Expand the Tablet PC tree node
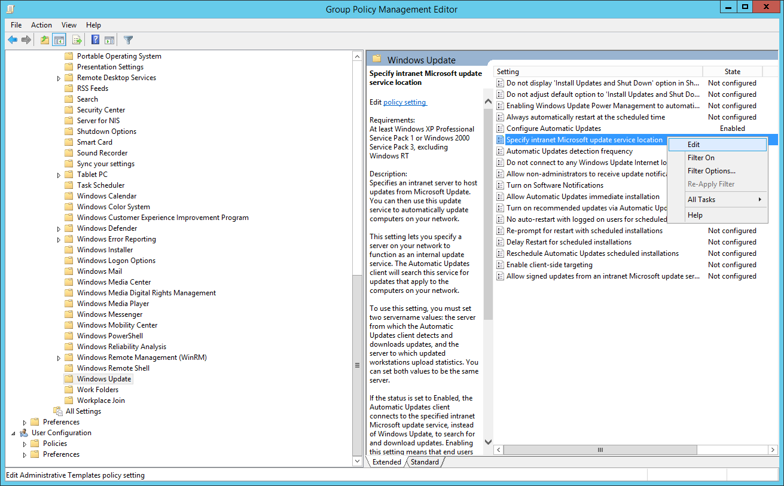 click(59, 175)
